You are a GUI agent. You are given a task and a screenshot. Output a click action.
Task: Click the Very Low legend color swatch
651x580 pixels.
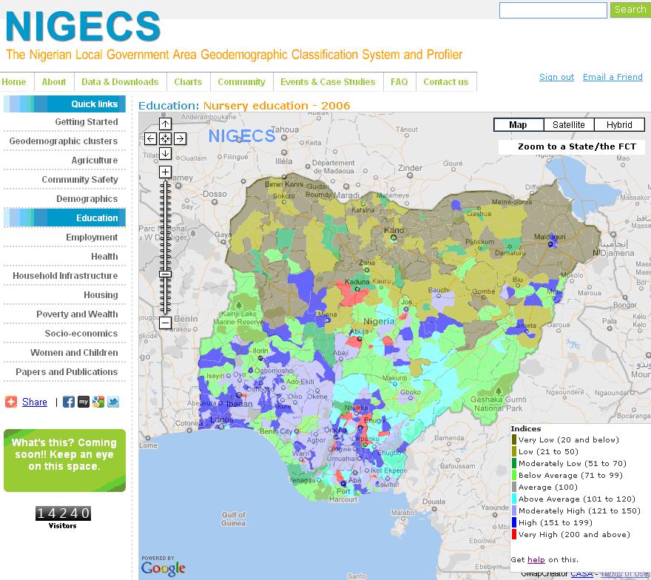[514, 439]
